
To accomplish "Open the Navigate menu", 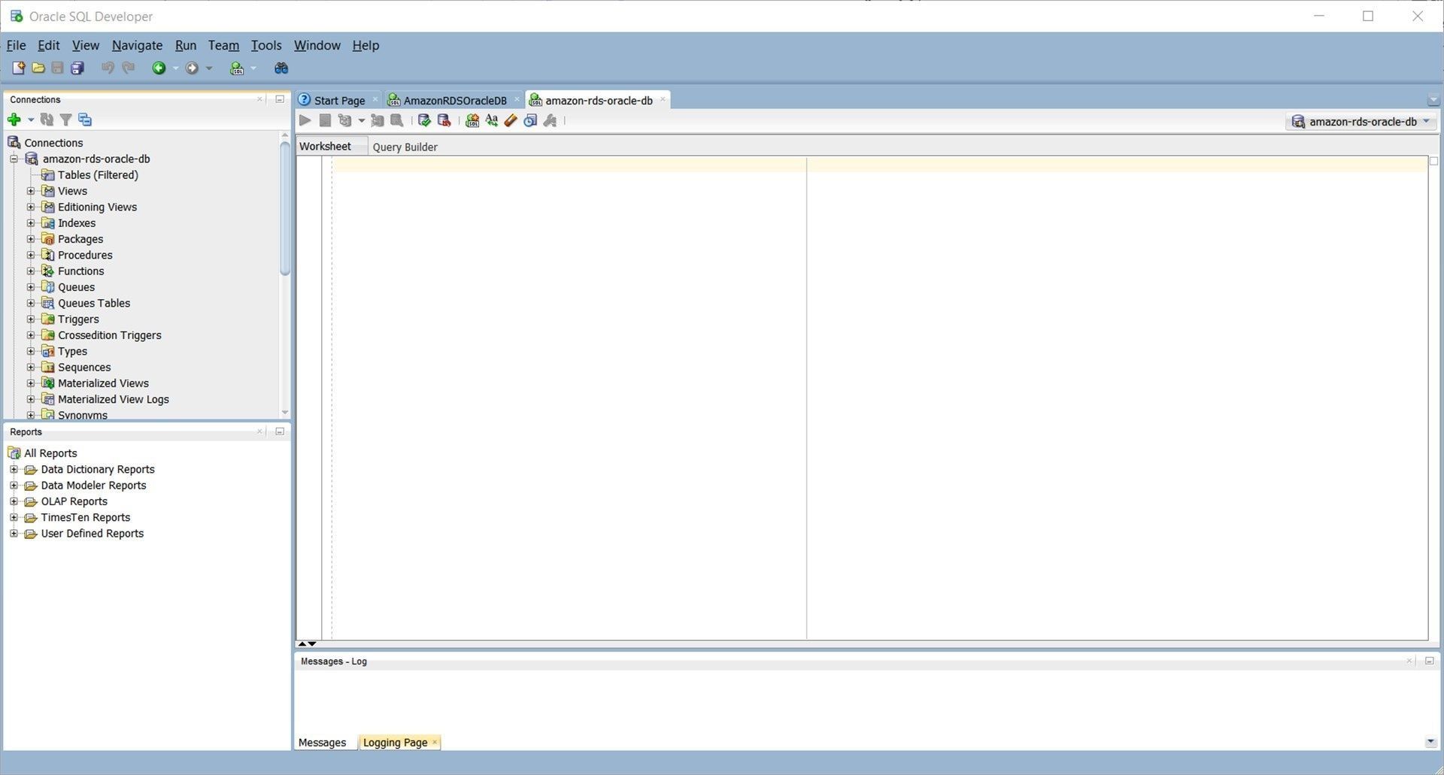I will [137, 45].
